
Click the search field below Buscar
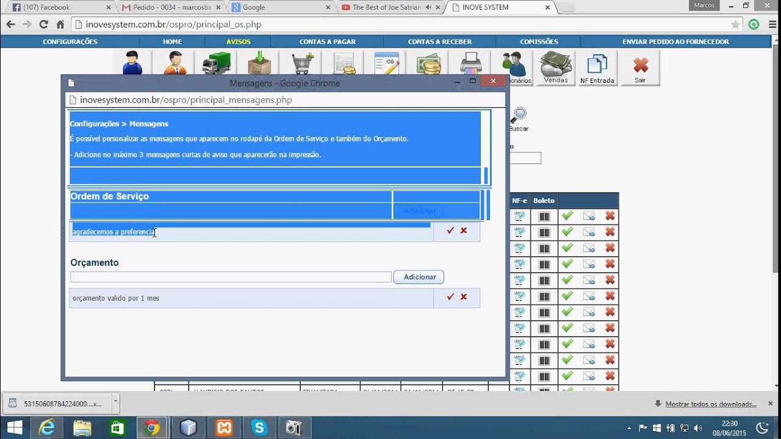click(525, 158)
